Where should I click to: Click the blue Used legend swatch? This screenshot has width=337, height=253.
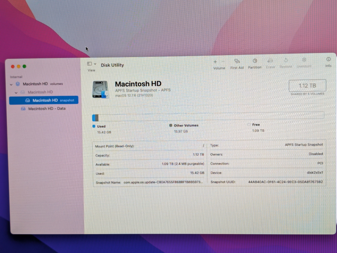click(94, 126)
